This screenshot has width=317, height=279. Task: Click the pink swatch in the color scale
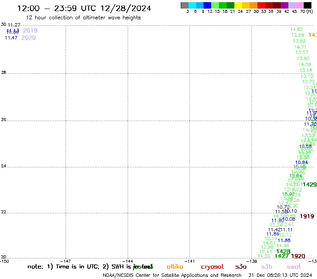pyautogui.click(x=299, y=5)
